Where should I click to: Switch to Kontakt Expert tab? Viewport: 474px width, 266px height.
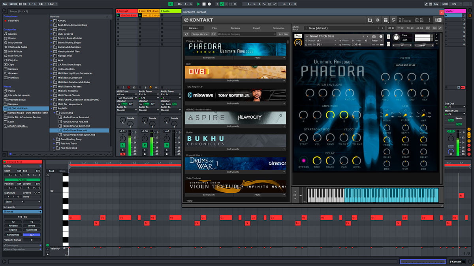coord(257,28)
